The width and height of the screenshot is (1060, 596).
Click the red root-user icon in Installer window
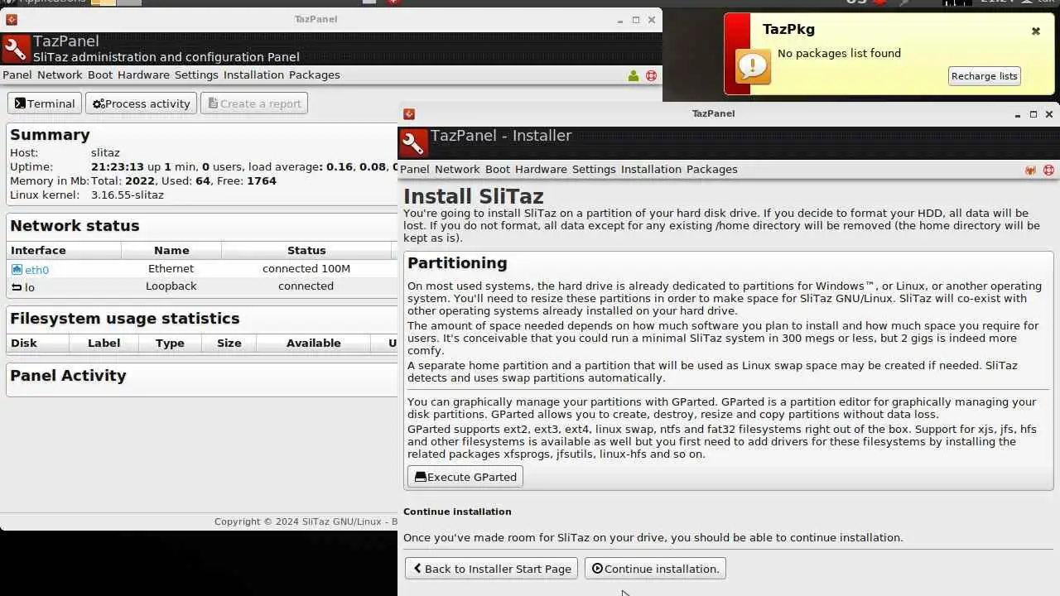[x=1030, y=170]
